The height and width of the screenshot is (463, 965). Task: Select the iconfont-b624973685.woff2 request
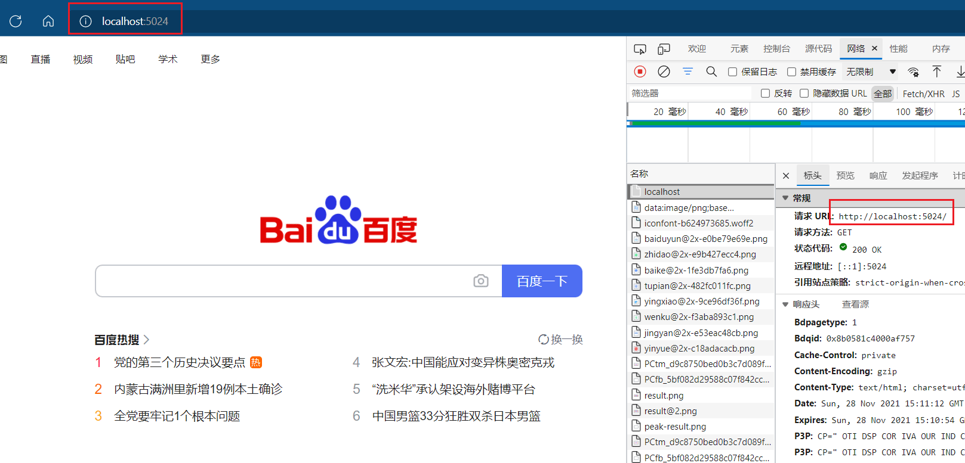[x=701, y=223]
